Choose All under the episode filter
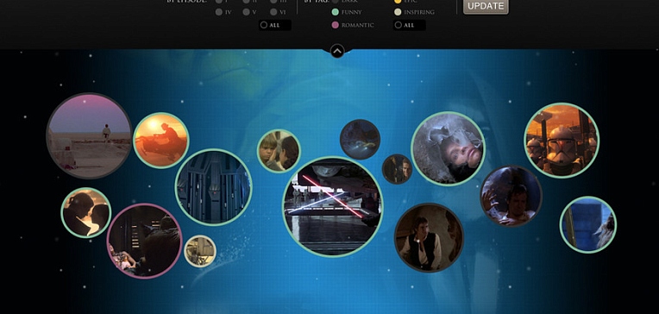 click(275, 25)
